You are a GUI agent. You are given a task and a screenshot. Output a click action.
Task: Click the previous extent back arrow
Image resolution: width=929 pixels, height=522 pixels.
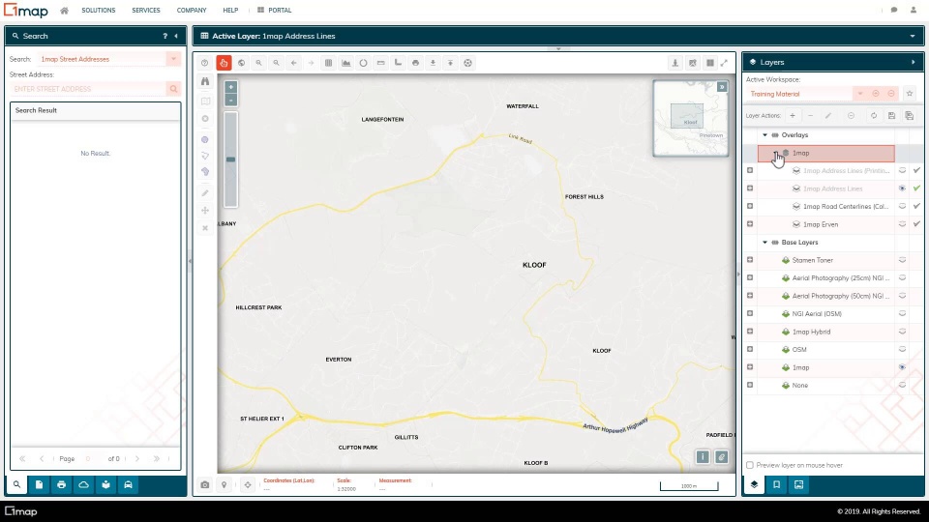(x=293, y=63)
